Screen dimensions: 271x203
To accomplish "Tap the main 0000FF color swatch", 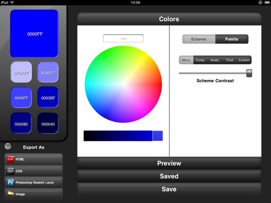I will (34, 33).
